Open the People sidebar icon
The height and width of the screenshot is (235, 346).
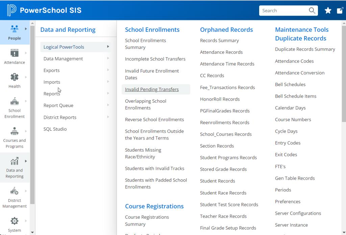[x=14, y=29]
